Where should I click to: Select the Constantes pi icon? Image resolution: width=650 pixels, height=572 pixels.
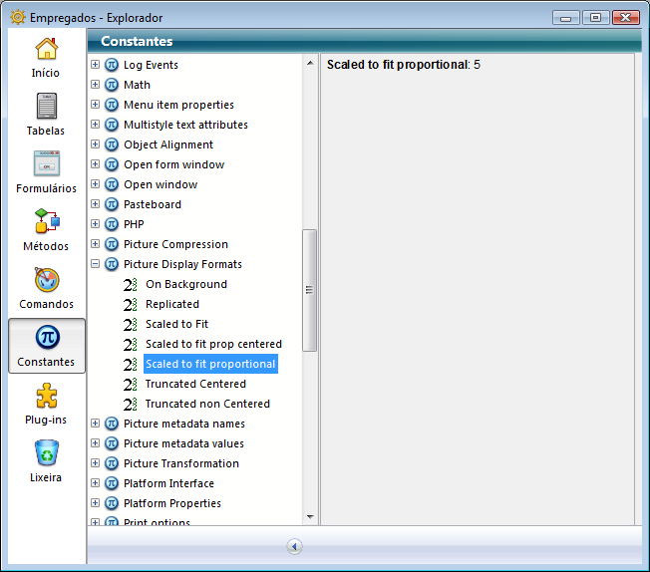point(46,338)
